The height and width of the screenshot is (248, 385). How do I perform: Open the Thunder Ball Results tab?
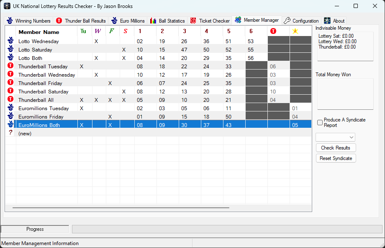point(81,21)
